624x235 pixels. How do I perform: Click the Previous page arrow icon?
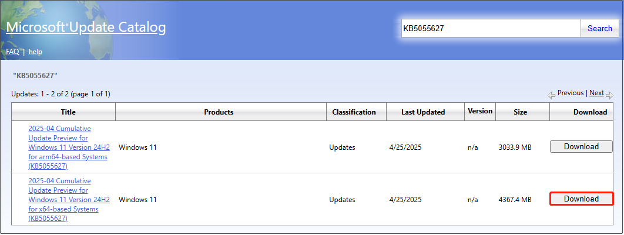tap(552, 95)
